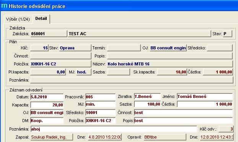The width and height of the screenshot is (238, 142).
Task: Click the Dne field 4.8.2010 15:22:00
Action: (x=105, y=137)
